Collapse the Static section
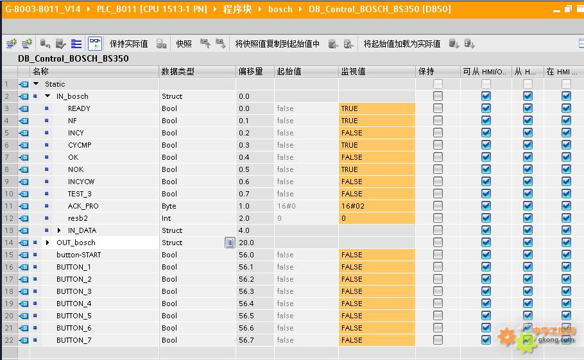Image resolution: width=584 pixels, height=360 pixels. tap(36, 84)
